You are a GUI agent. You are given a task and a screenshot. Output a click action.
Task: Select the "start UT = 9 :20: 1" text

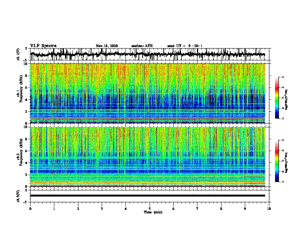pos(185,46)
